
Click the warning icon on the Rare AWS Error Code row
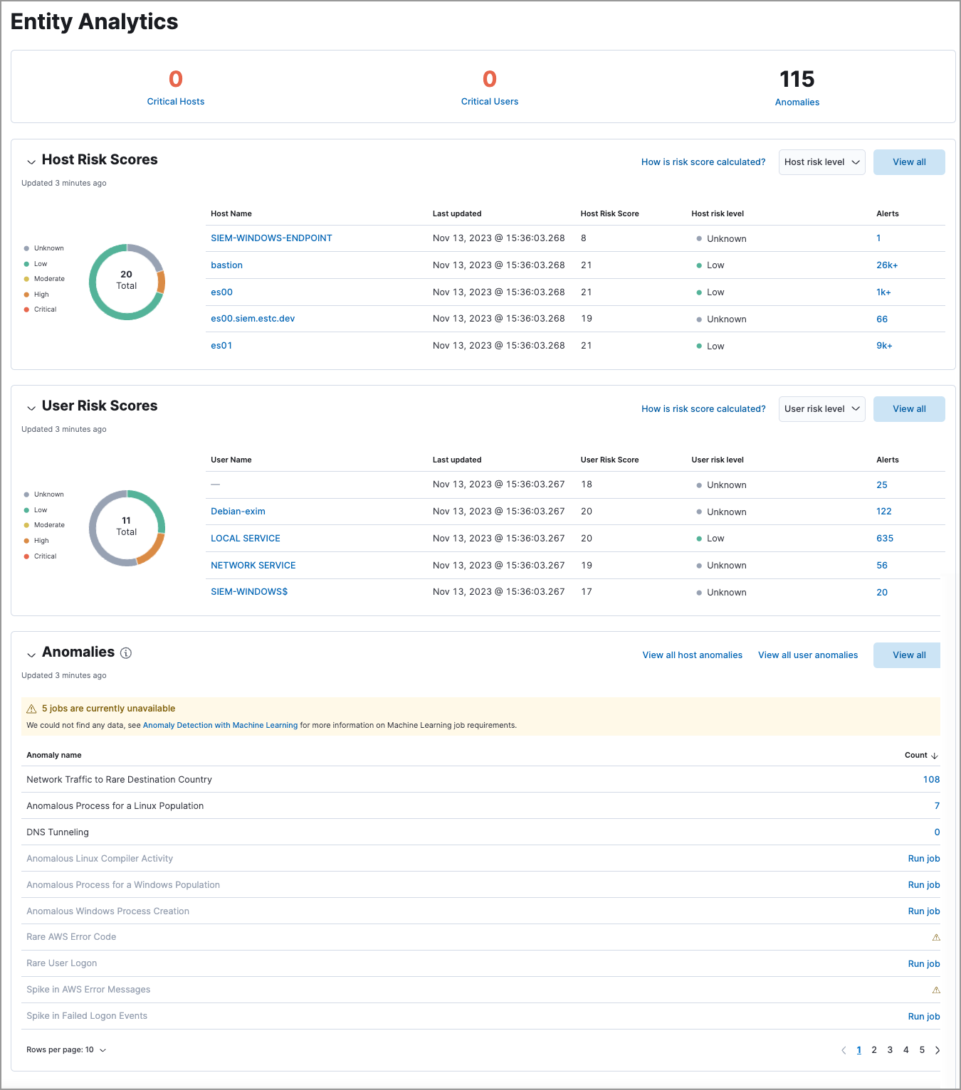coord(936,937)
